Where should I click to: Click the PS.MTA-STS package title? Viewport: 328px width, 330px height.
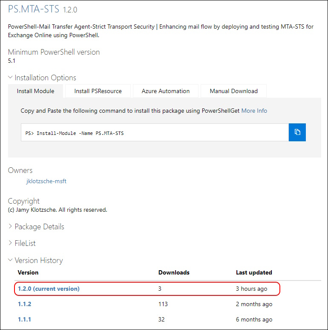coord(34,9)
